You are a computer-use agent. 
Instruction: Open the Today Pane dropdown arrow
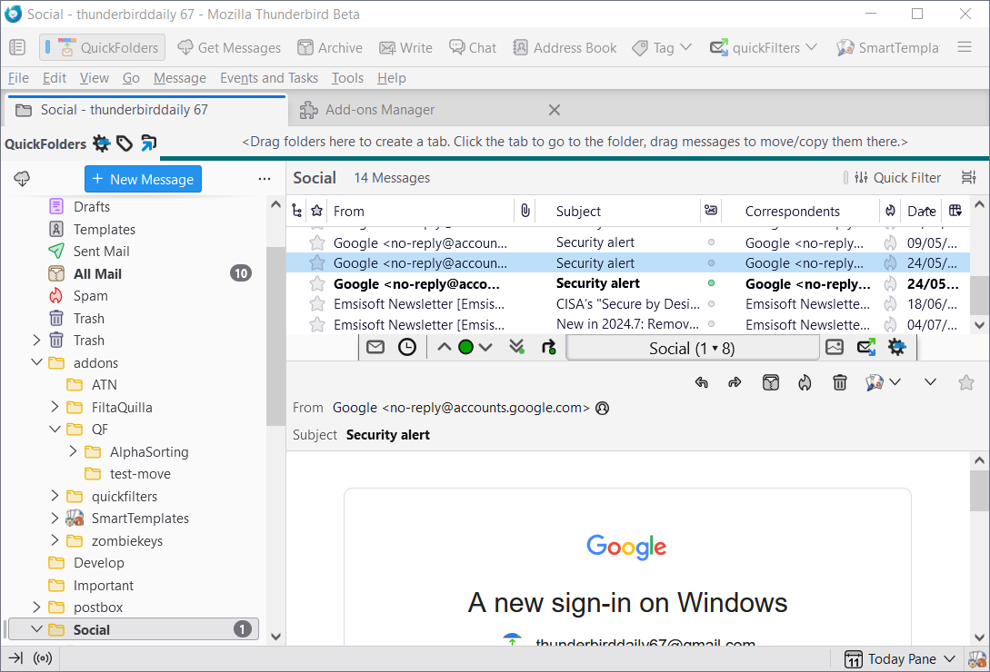coord(950,659)
